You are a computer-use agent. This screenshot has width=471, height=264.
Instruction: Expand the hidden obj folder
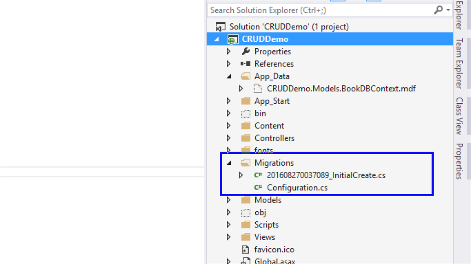(x=229, y=213)
